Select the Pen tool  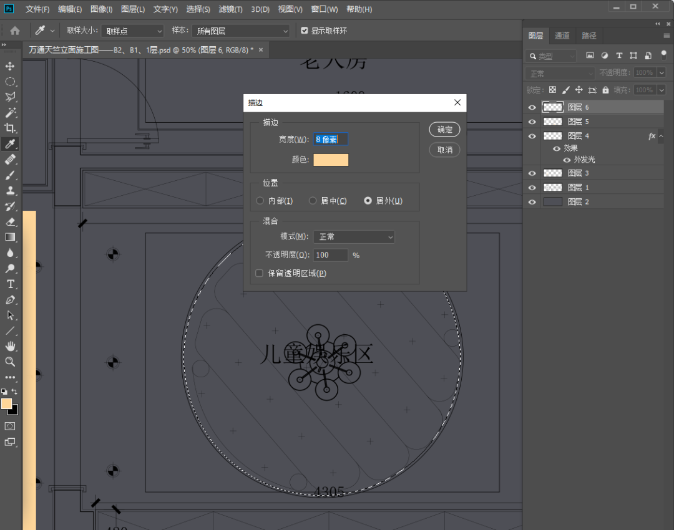click(10, 300)
